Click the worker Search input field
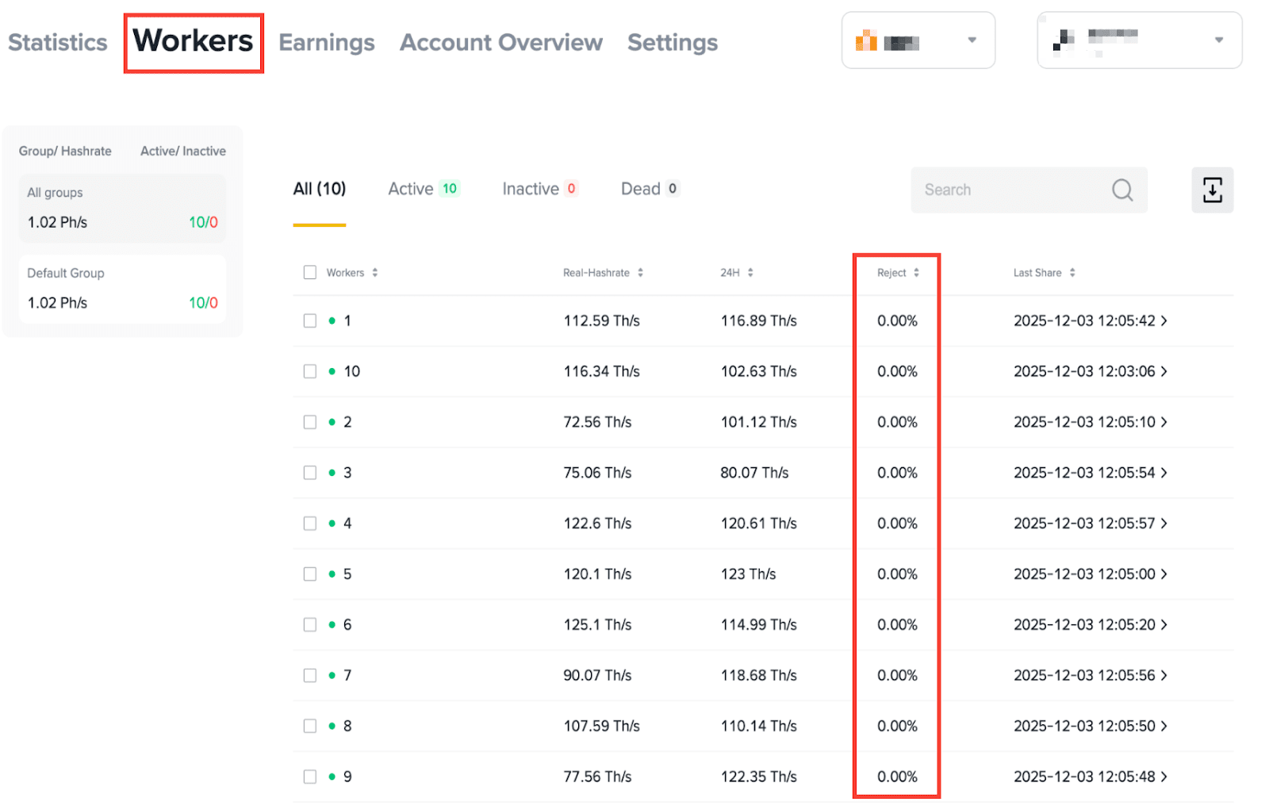The width and height of the screenshot is (1269, 806). point(1029,190)
